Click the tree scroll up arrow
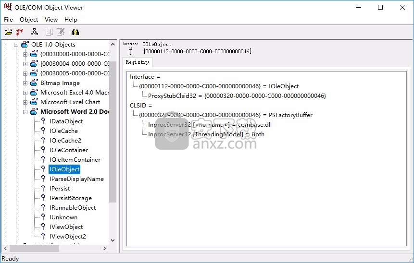Viewport: 414px width, 263px height. click(113, 44)
